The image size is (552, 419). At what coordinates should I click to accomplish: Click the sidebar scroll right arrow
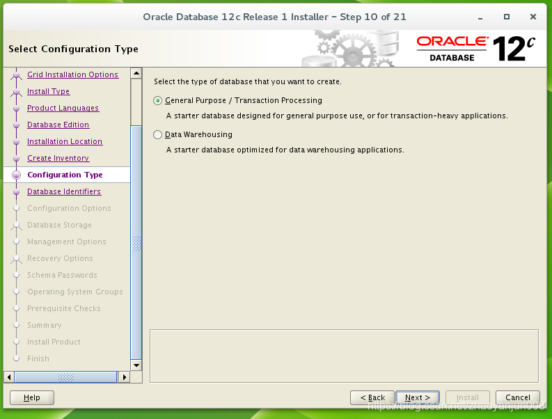pos(124,377)
